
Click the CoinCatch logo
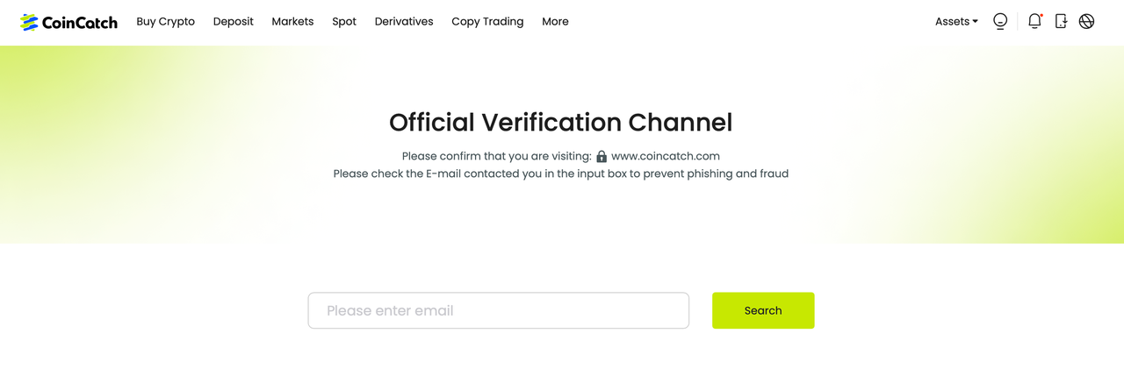coord(68,22)
